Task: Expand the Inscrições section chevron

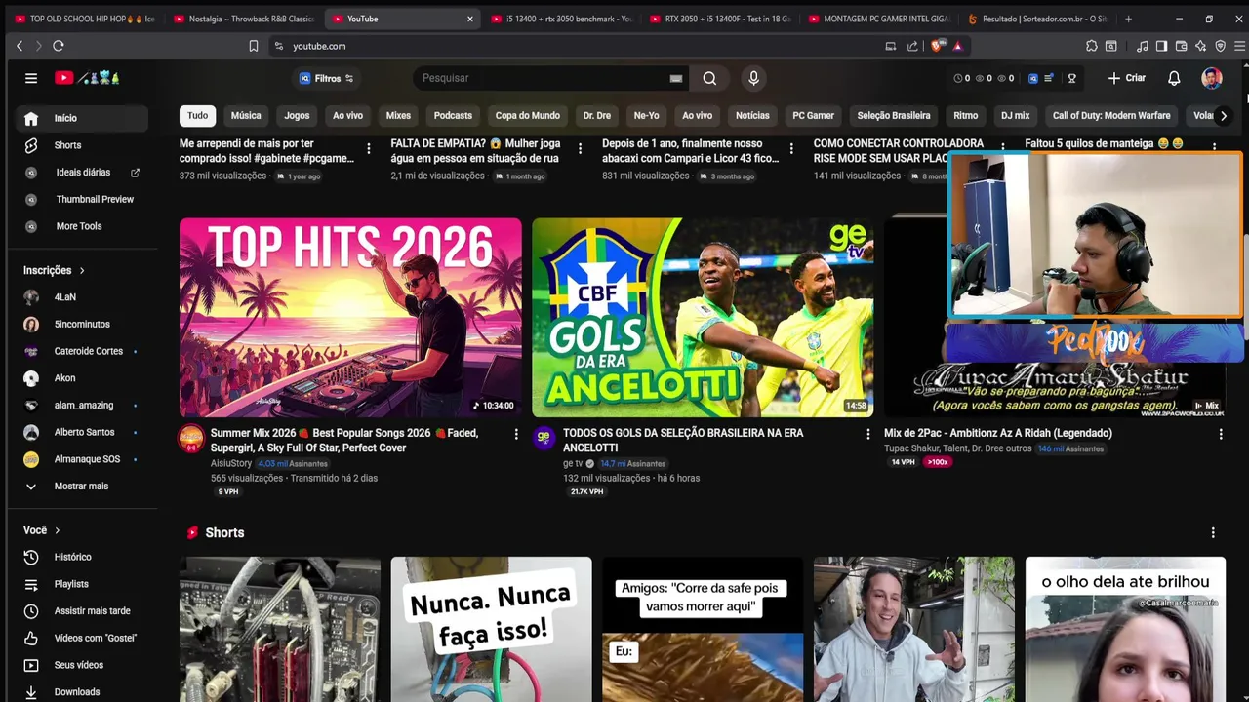Action: (x=82, y=270)
